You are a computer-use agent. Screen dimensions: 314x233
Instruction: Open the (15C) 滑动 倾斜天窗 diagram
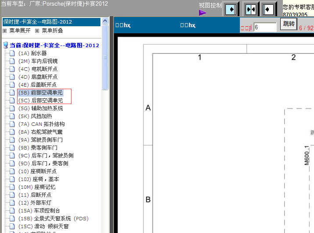tap(43, 226)
